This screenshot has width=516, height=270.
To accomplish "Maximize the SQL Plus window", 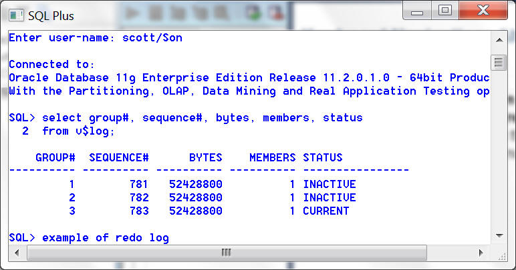I will click(x=444, y=11).
